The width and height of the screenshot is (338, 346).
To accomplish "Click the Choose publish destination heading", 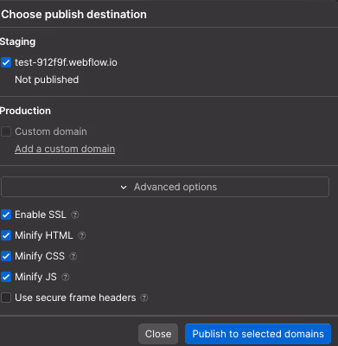I will 73,15.
